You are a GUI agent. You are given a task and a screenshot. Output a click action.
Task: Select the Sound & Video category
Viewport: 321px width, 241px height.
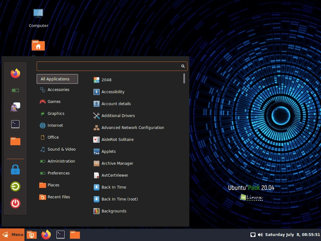pyautogui.click(x=57, y=149)
